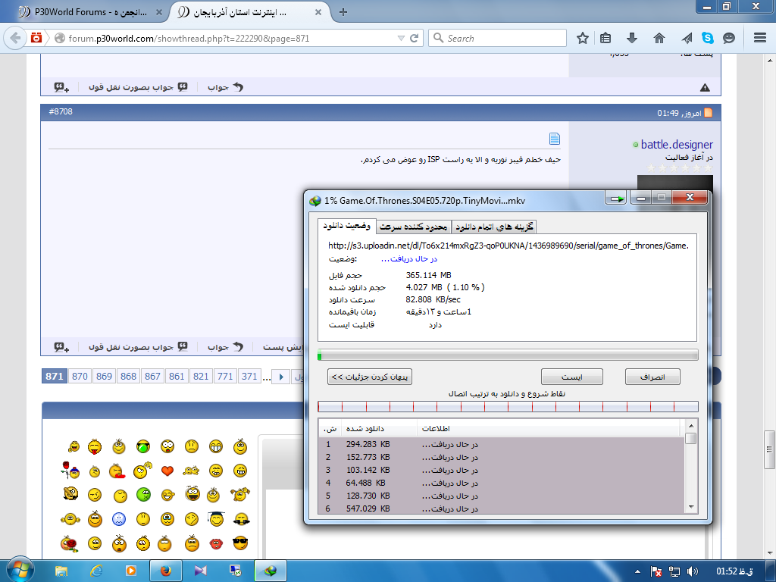Click in Firefox search field
Screen dimensions: 776x582
[x=497, y=38]
